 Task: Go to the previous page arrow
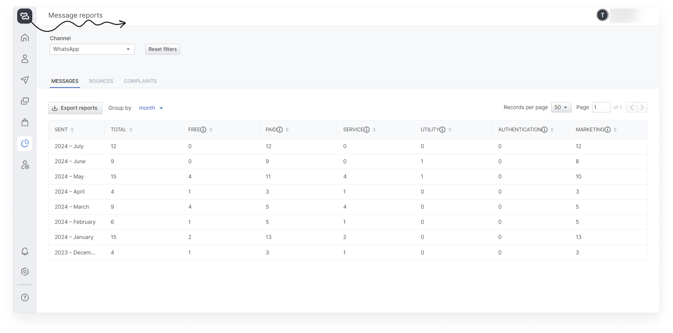(632, 107)
